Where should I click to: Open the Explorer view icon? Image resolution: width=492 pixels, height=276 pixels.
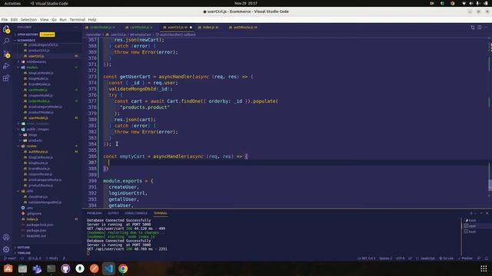click(6, 29)
